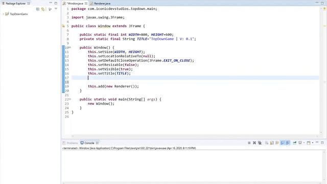This screenshot has height=184, width=327.
Task: Close the Window.java editor tab
Action: (x=86, y=4)
